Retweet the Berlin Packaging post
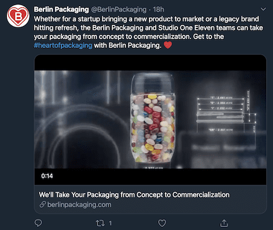The width and height of the screenshot is (273, 230). tap(100, 223)
